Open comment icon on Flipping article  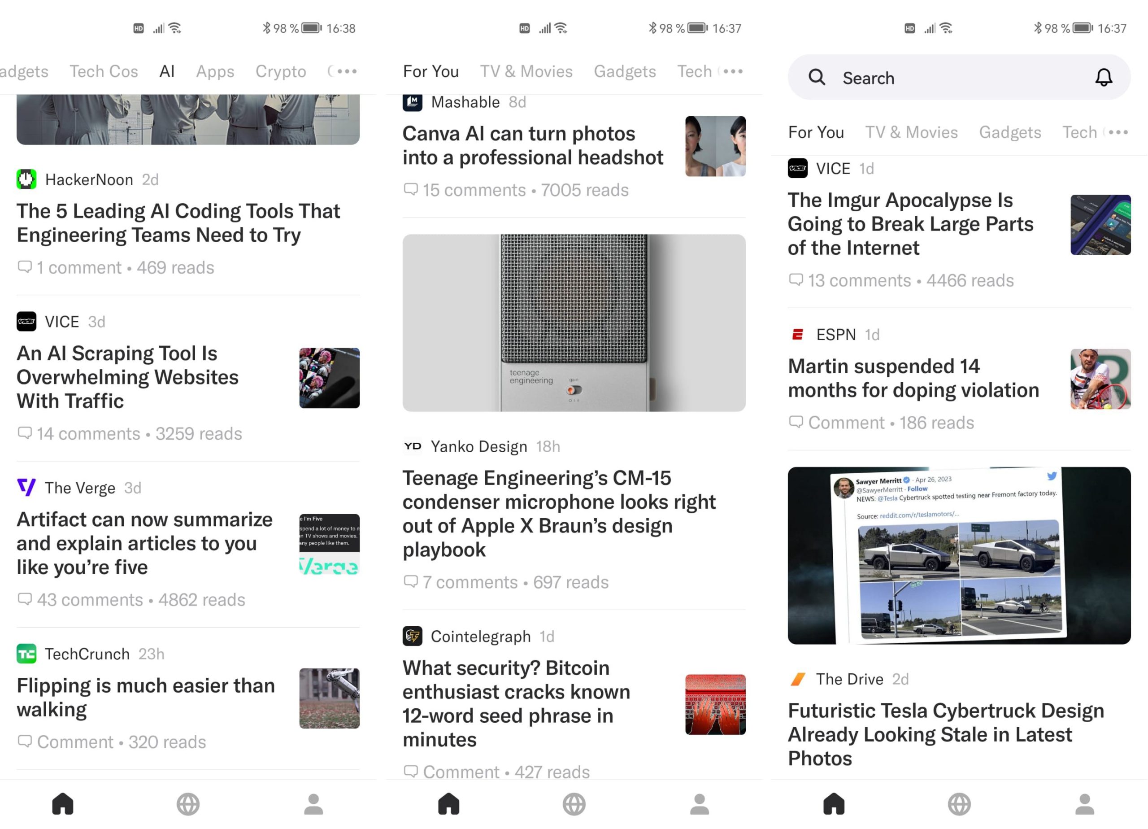click(25, 742)
